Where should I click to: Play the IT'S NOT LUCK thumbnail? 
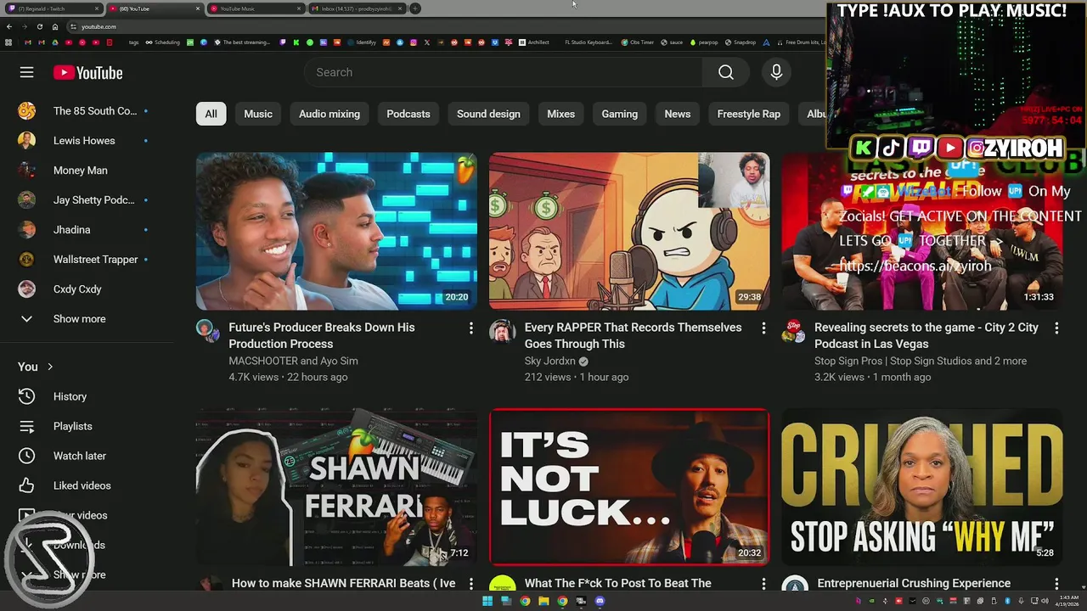pos(629,487)
